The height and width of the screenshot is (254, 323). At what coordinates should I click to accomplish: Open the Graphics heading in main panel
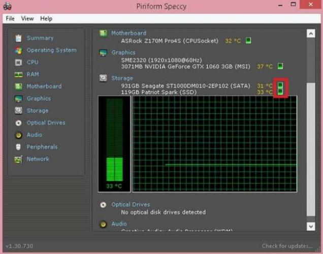click(x=123, y=52)
